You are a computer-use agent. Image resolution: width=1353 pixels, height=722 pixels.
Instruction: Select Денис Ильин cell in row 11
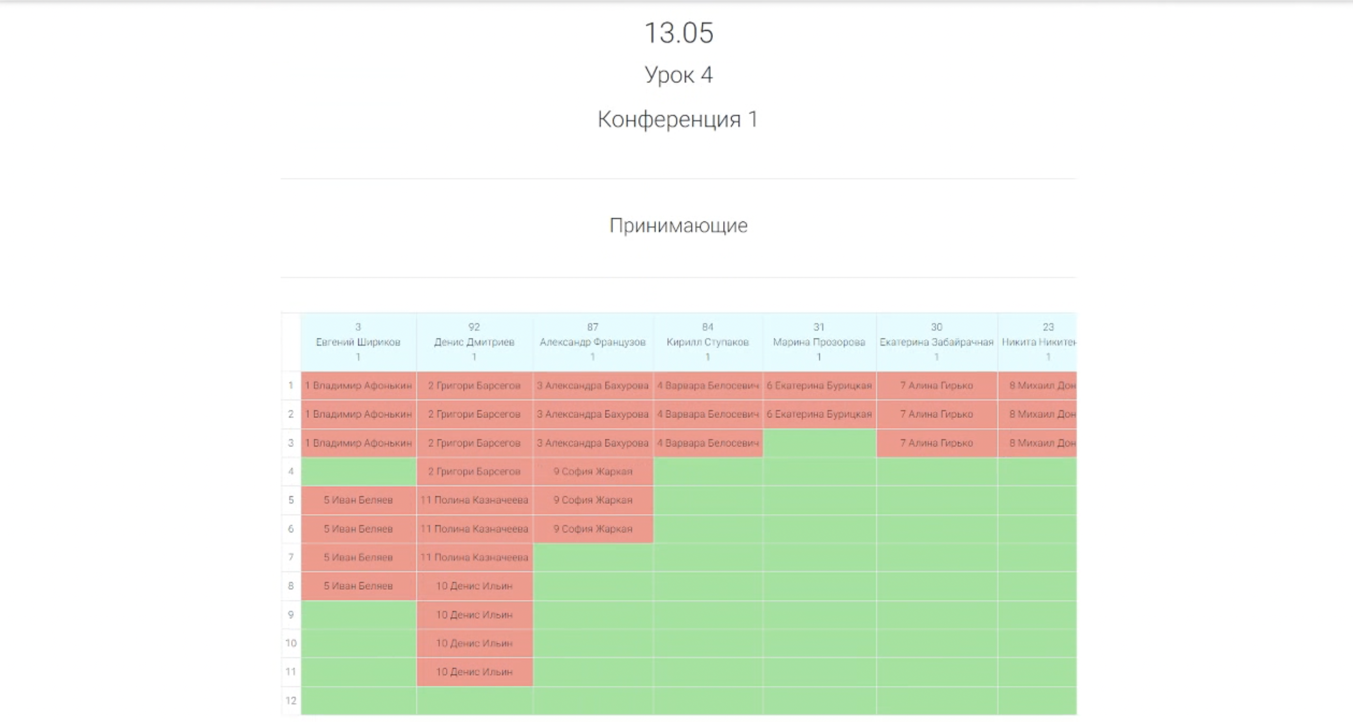[x=474, y=672]
